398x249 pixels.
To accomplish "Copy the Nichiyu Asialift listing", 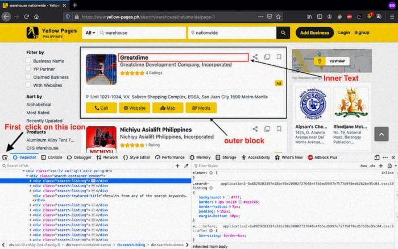I will pos(267,129).
